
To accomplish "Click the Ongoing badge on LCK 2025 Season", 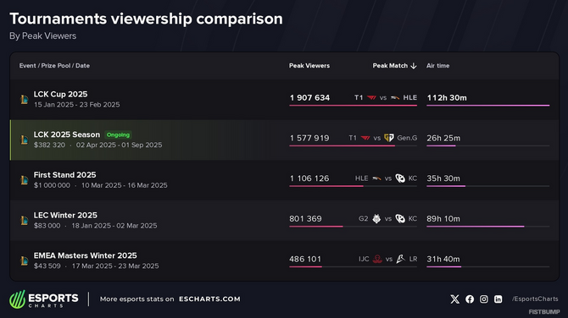I will point(118,134).
